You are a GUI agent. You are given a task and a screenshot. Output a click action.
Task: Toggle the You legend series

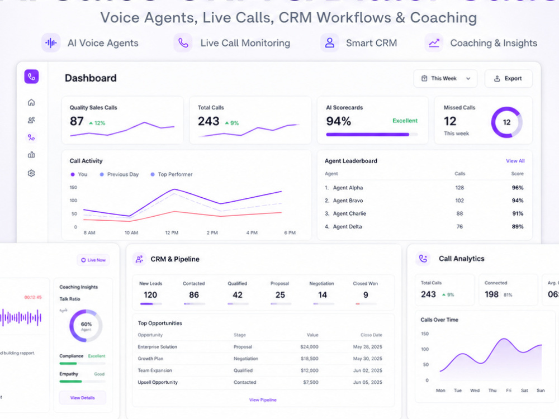pyautogui.click(x=79, y=174)
